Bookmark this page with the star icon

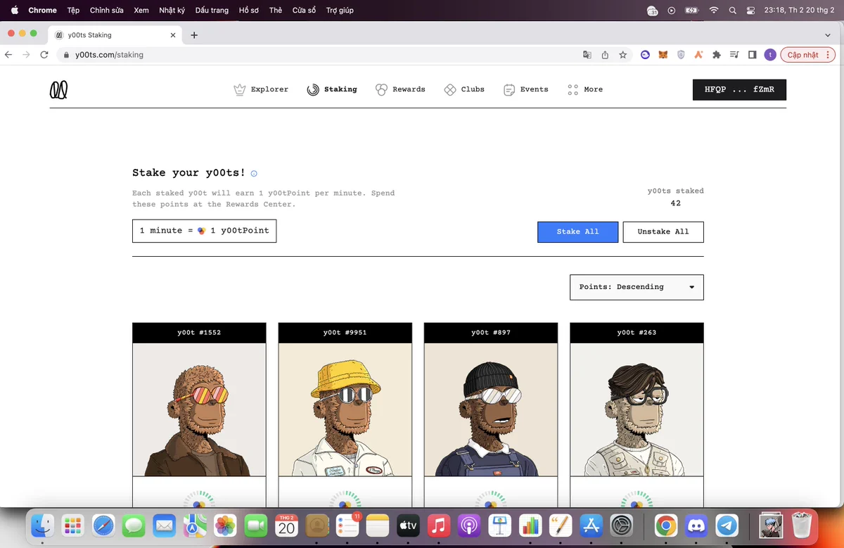[x=623, y=55]
